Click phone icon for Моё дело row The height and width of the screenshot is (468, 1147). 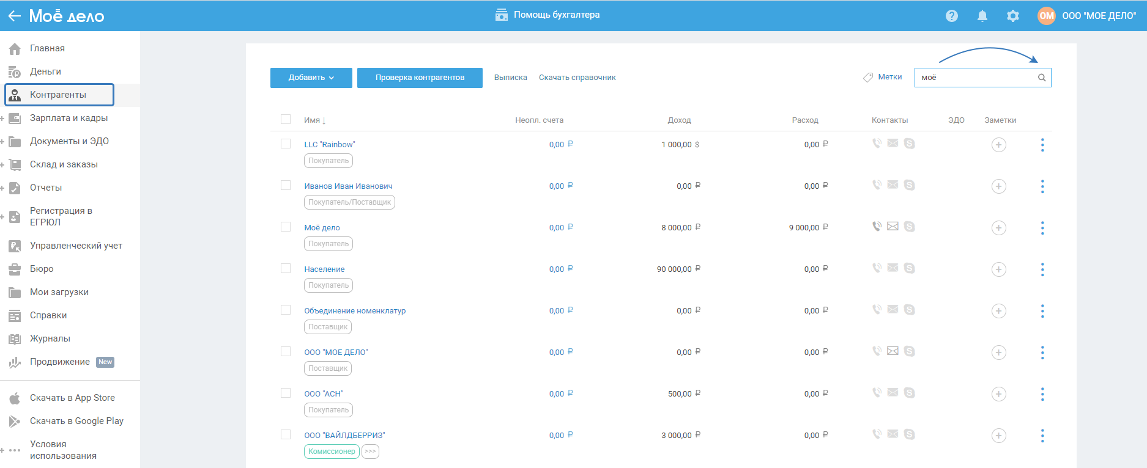click(x=877, y=227)
